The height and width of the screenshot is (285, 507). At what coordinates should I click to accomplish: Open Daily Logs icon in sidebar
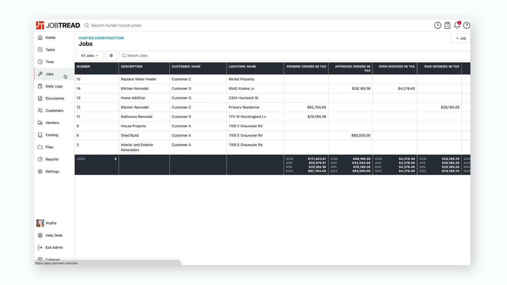(x=40, y=86)
